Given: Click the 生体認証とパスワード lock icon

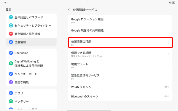Looking at the screenshot, I should (x=11, y=17).
